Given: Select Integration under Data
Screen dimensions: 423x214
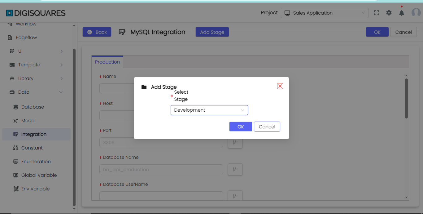Looking at the screenshot, I should 36,134.
